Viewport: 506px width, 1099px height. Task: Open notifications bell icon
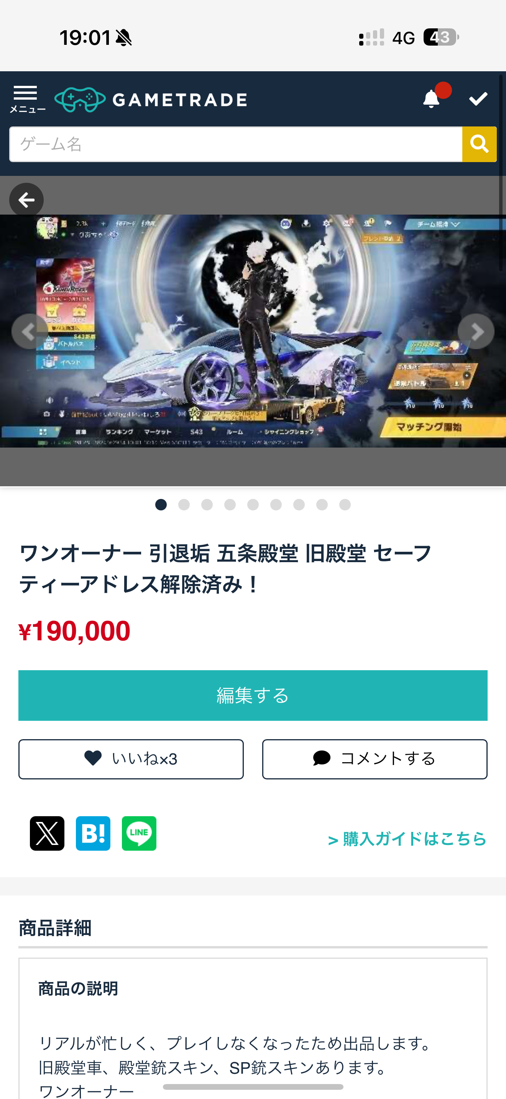tap(431, 99)
